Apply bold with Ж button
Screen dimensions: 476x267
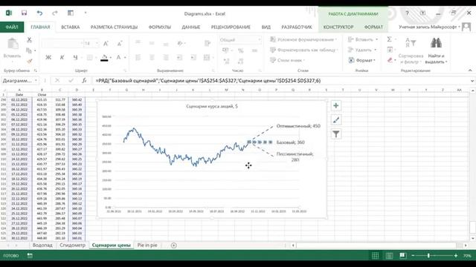click(x=48, y=57)
